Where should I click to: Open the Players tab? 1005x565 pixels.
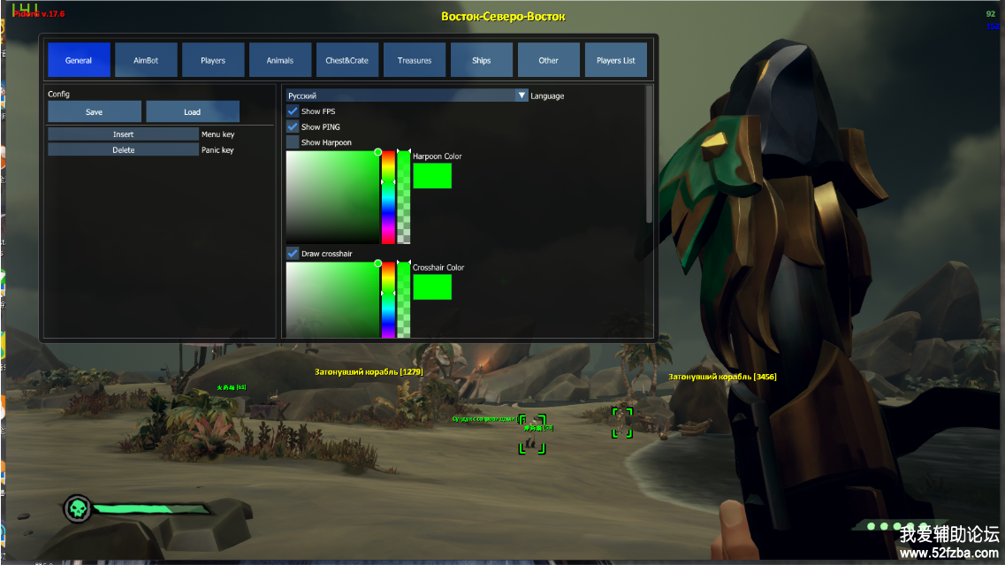pyautogui.click(x=213, y=60)
